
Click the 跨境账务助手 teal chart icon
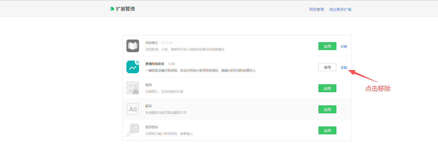(x=133, y=67)
